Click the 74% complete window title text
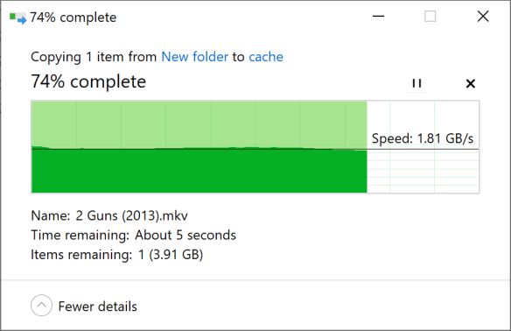This screenshot has width=511, height=331. coord(73,18)
